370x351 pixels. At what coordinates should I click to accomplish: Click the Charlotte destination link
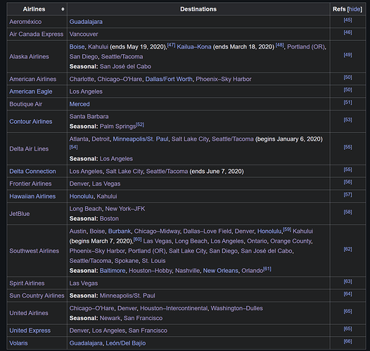click(x=82, y=79)
